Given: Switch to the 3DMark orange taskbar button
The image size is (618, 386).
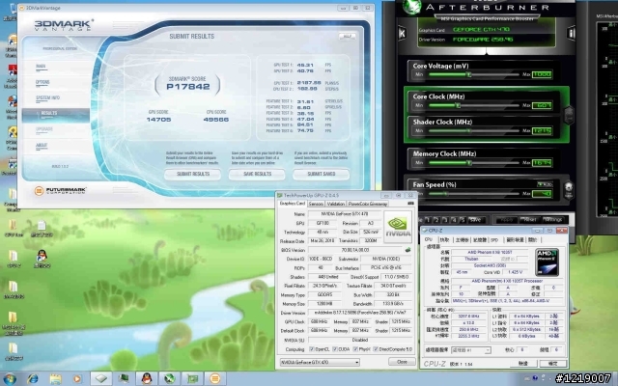Looking at the screenshot, I should (214, 379).
